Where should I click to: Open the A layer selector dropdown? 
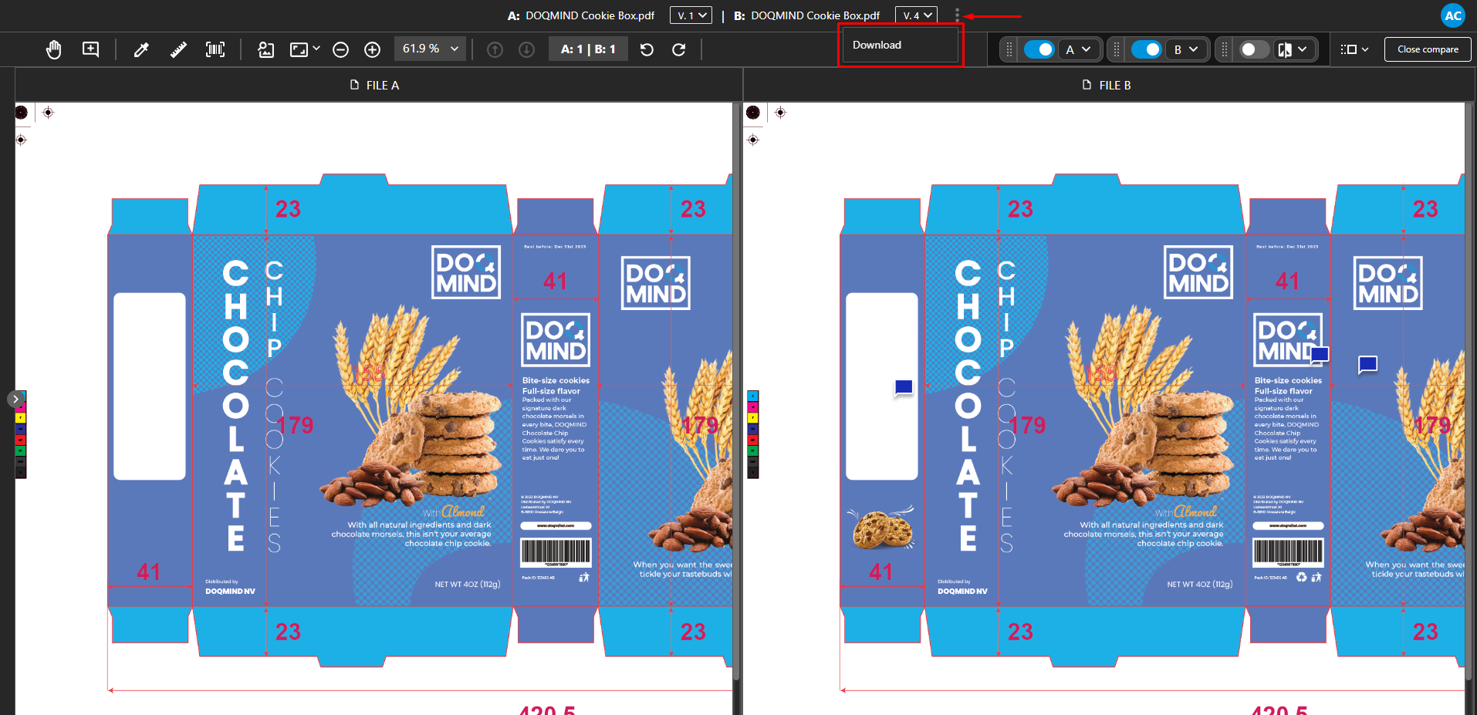point(1079,49)
